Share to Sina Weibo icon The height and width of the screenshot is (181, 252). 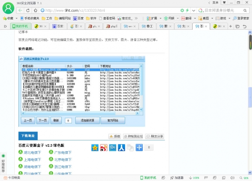point(104,147)
